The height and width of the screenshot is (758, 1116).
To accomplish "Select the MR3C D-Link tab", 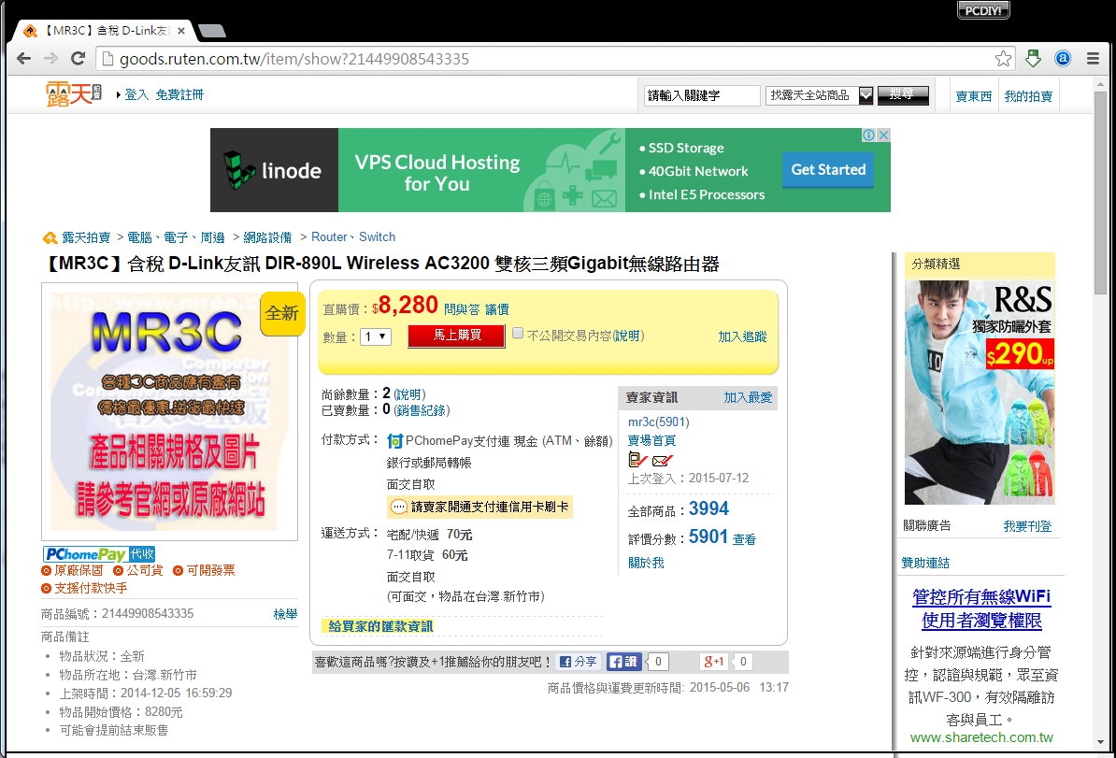I will tap(105, 31).
